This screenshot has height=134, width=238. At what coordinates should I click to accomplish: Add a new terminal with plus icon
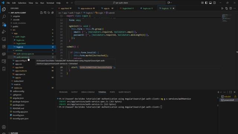point(218,92)
